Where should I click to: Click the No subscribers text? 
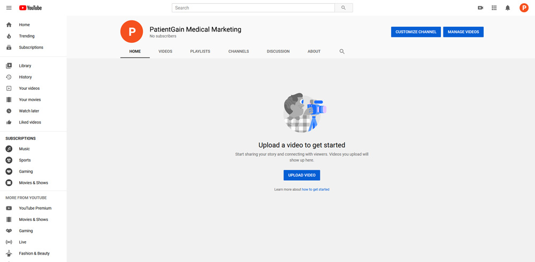coord(163,36)
